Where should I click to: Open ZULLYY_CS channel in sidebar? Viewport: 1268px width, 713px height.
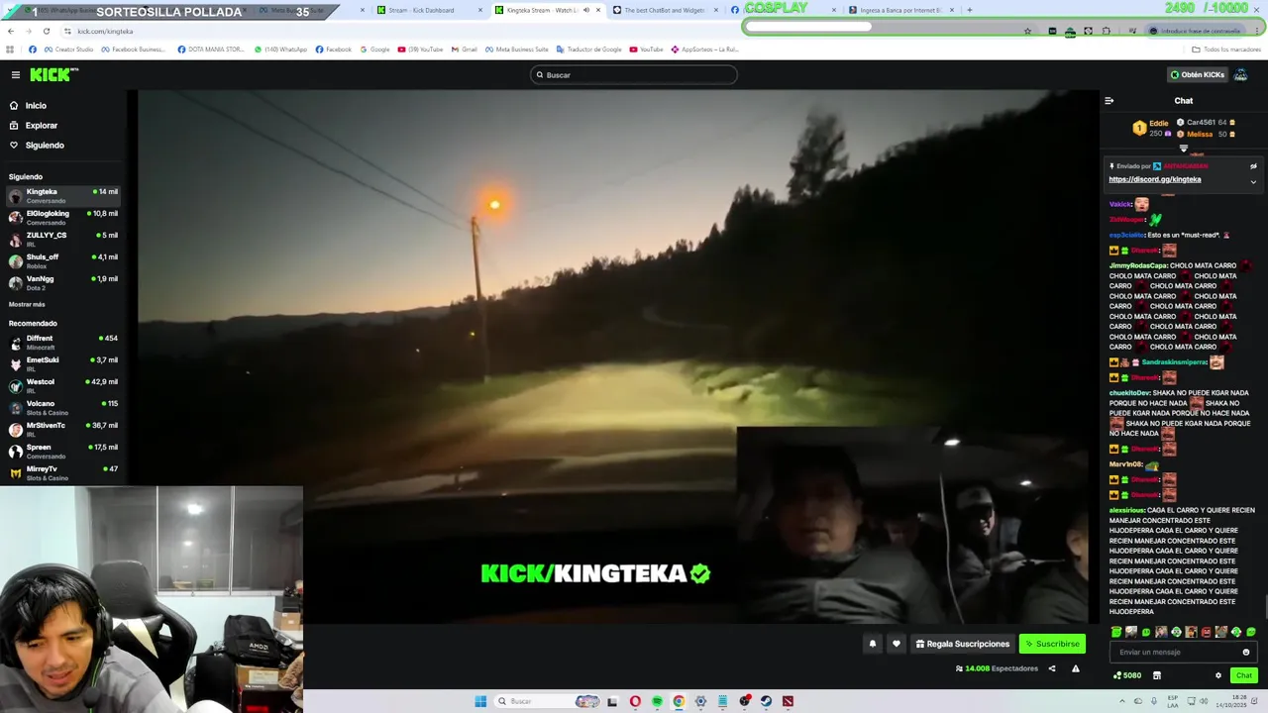pos(63,239)
